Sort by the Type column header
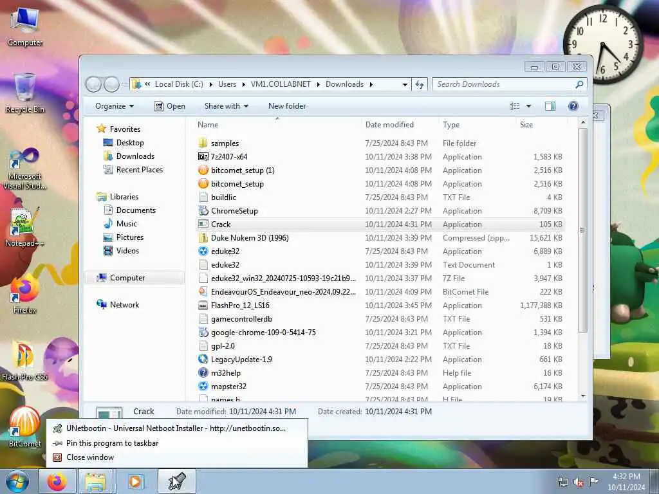Image resolution: width=659 pixels, height=494 pixels. click(477, 124)
